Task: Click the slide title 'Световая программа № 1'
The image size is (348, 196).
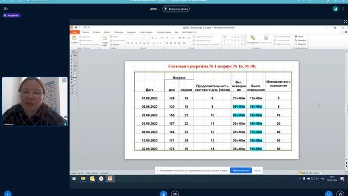Action: coord(212,66)
